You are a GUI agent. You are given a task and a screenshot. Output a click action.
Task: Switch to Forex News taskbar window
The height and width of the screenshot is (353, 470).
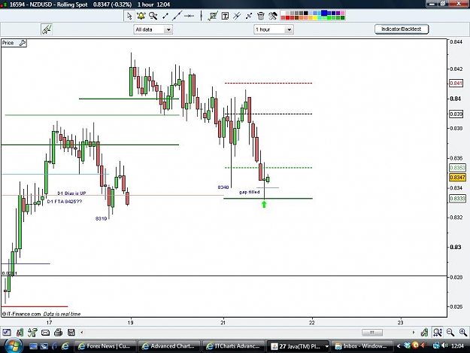click(105, 346)
